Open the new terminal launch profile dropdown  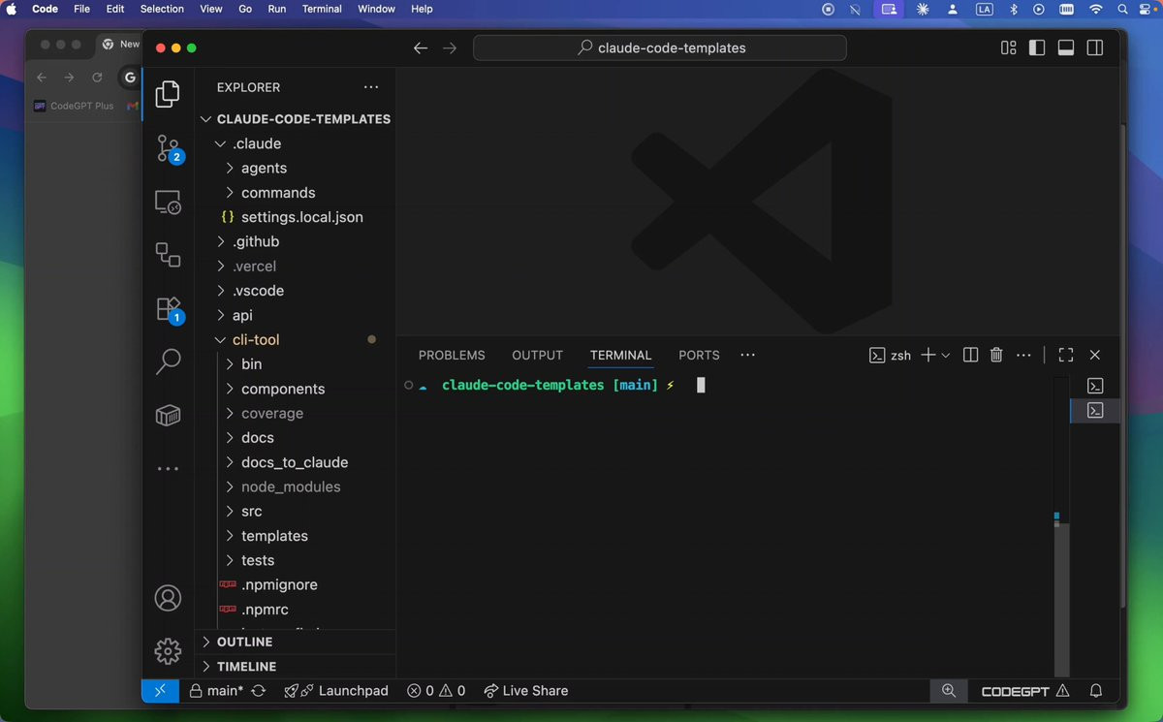[x=946, y=356]
